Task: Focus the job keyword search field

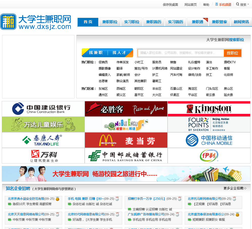Action: (x=181, y=53)
